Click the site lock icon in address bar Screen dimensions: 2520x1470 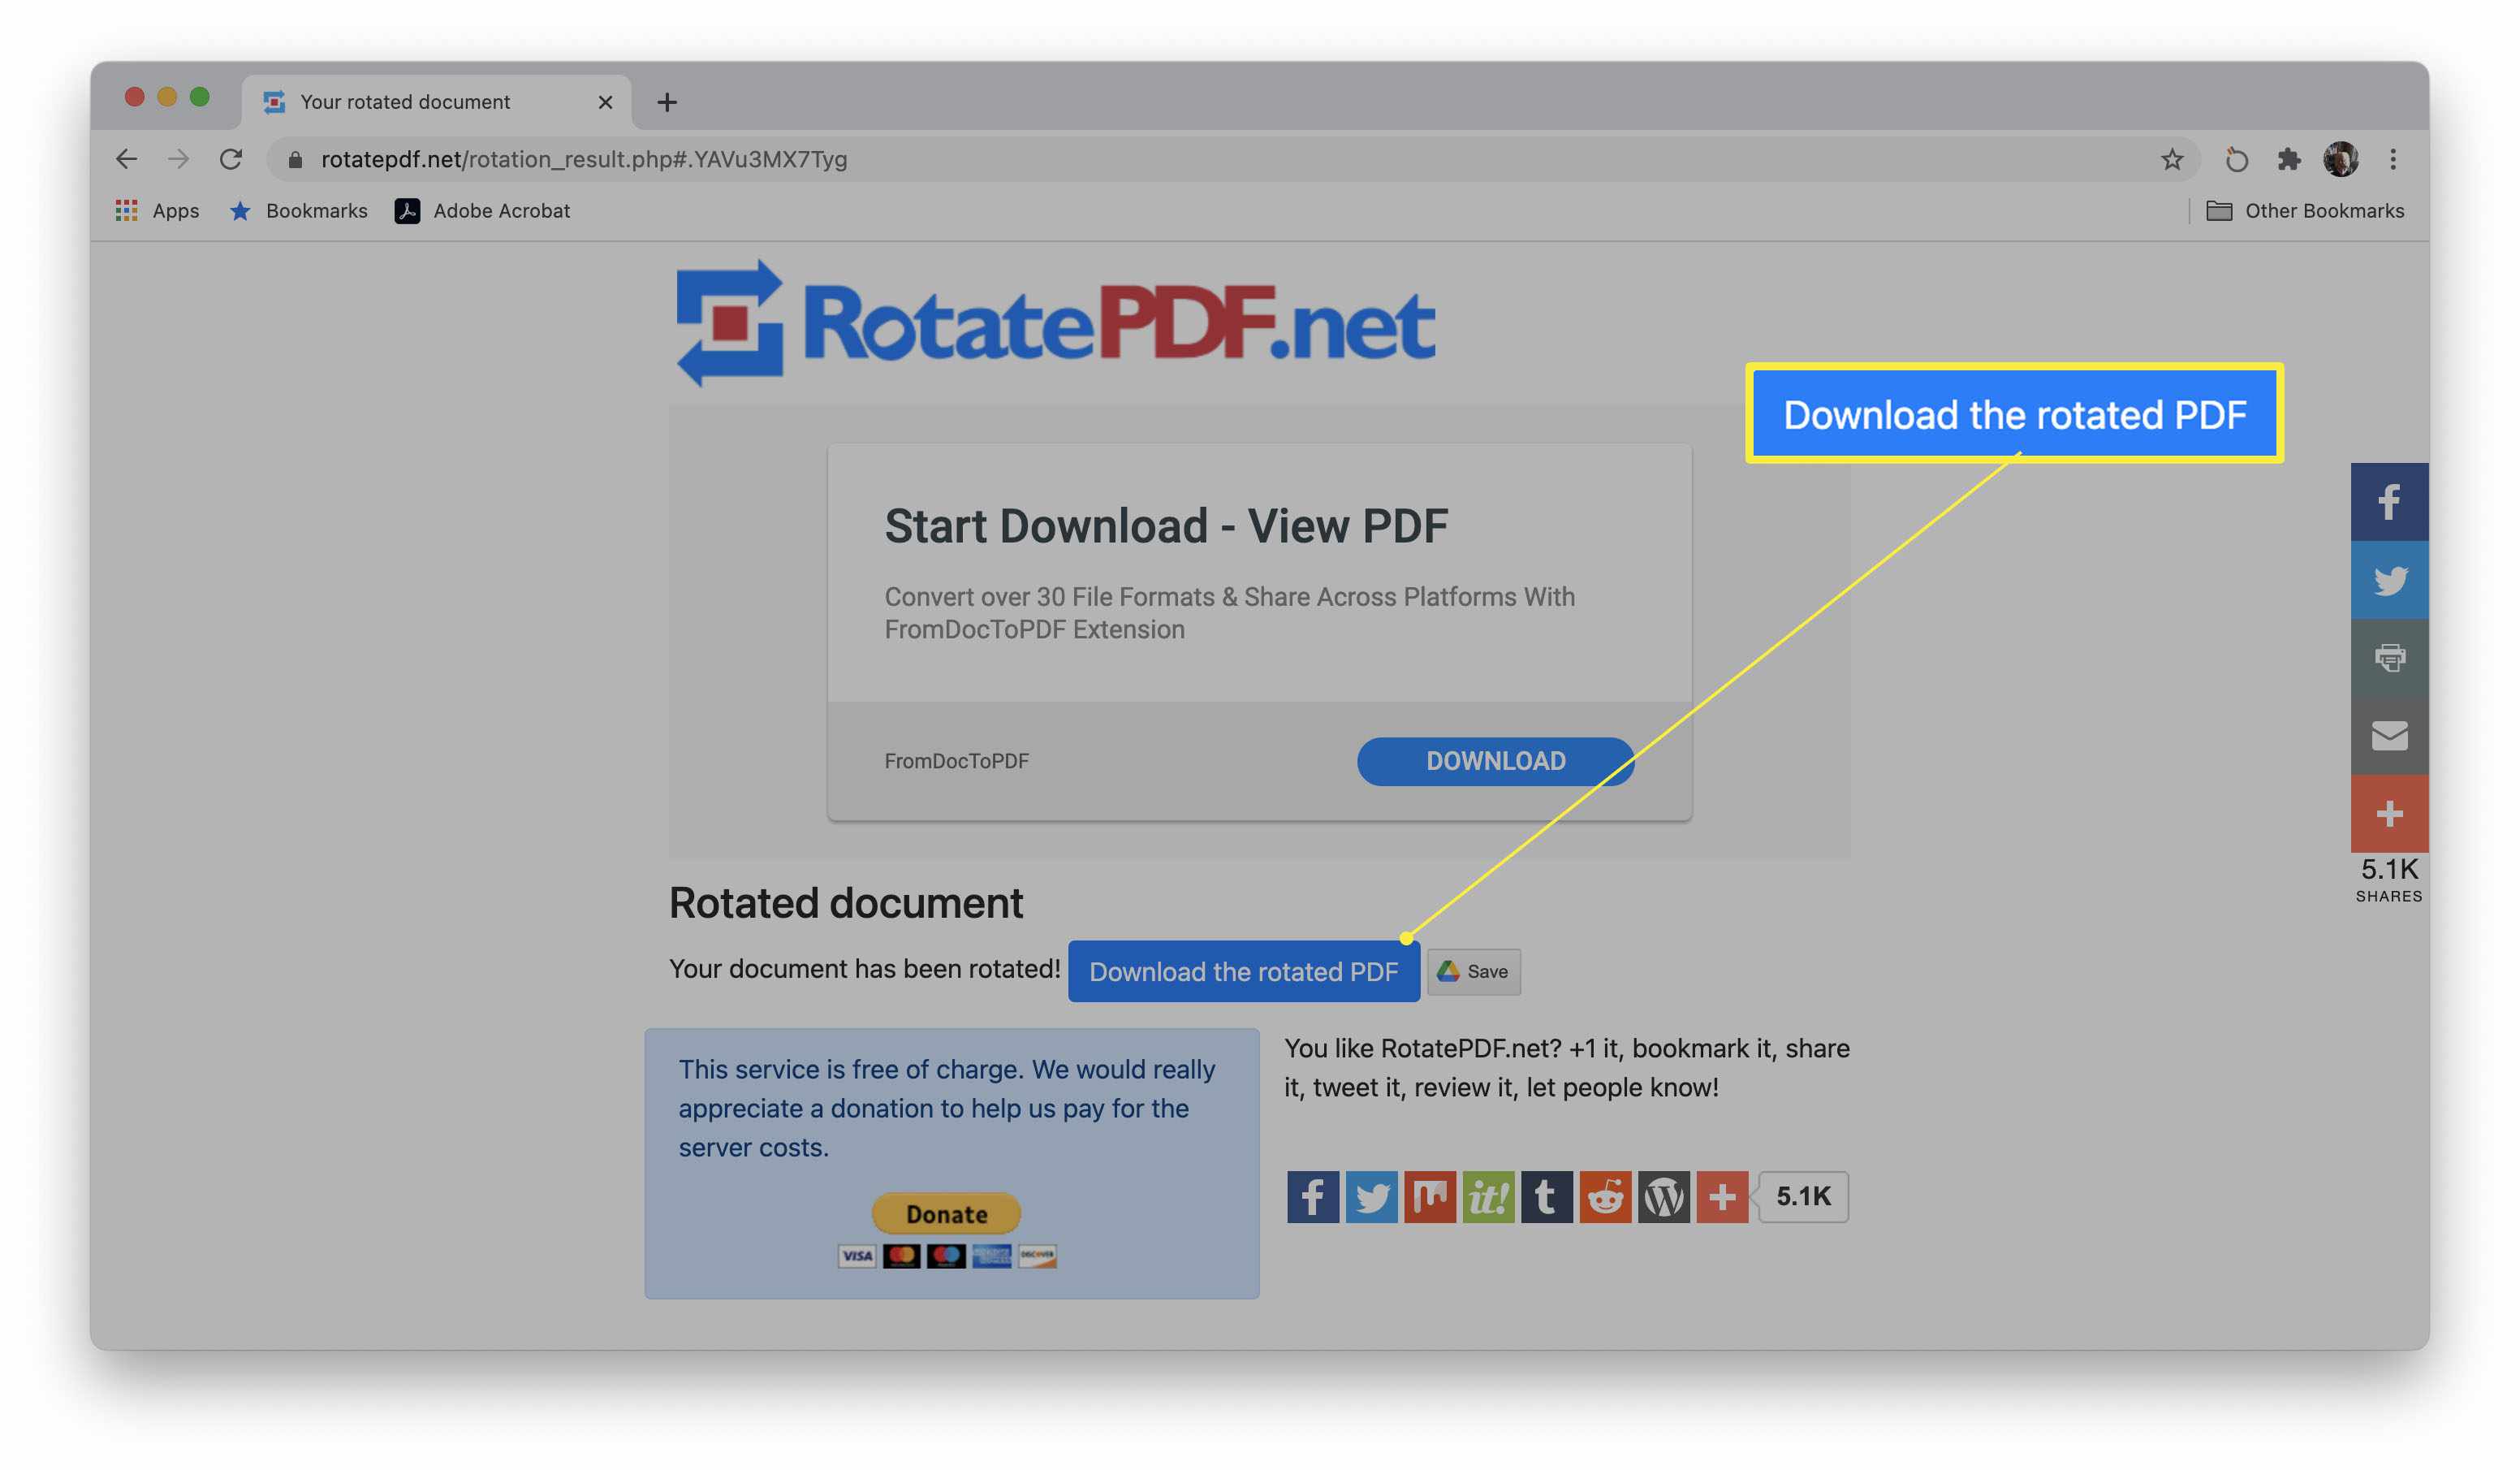pyautogui.click(x=295, y=159)
